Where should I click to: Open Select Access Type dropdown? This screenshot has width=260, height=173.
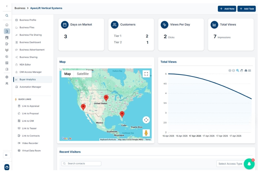point(230,164)
